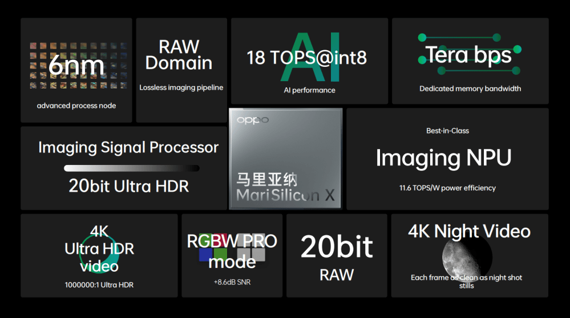
Task: Click the 1000000:1 Ultra HDR caption
Action: 99,285
